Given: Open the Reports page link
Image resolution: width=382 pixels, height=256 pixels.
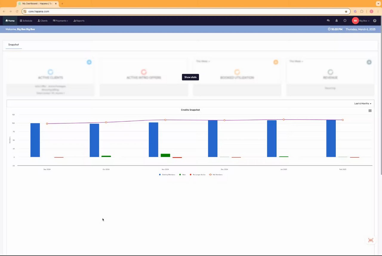Looking at the screenshot, I should [79, 21].
